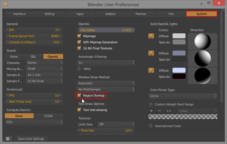Click the Blender logo icon in title bar
227x144 pixels.
tap(5, 4)
